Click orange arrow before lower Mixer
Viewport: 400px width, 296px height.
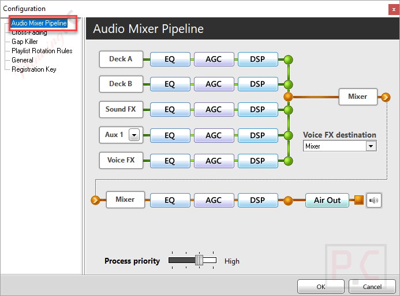pos(95,200)
